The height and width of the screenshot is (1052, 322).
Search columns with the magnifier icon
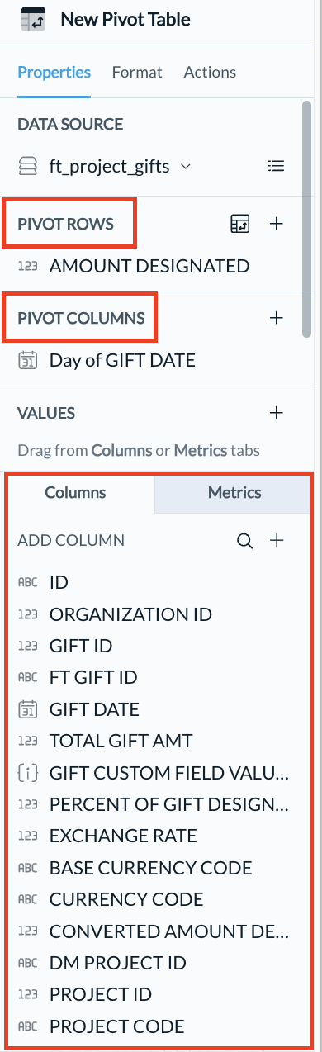tap(244, 541)
